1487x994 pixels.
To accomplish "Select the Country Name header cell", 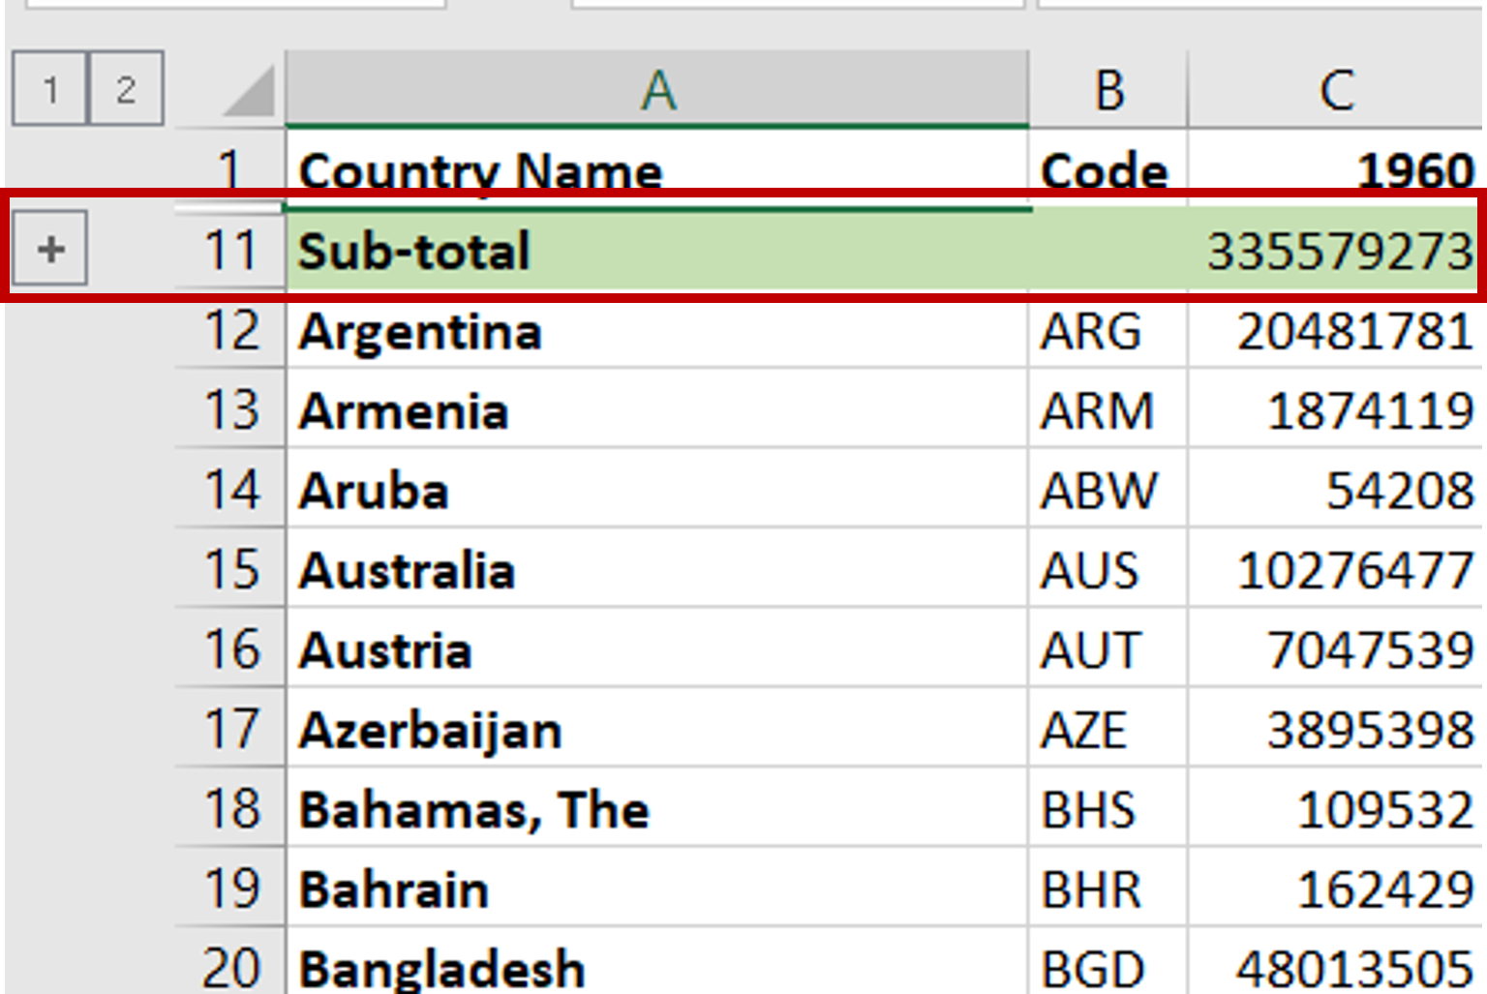I will click(581, 169).
